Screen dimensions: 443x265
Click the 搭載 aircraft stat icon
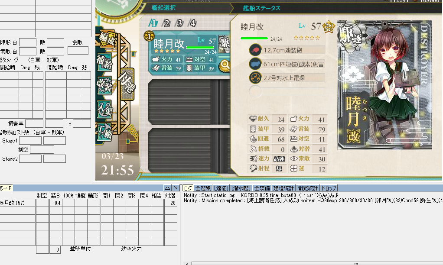[253, 149]
